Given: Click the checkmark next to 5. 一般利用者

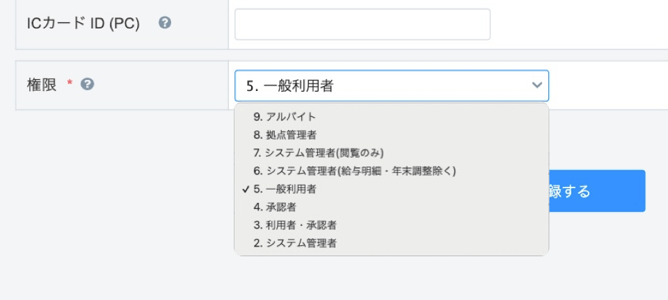Looking at the screenshot, I should tap(246, 190).
